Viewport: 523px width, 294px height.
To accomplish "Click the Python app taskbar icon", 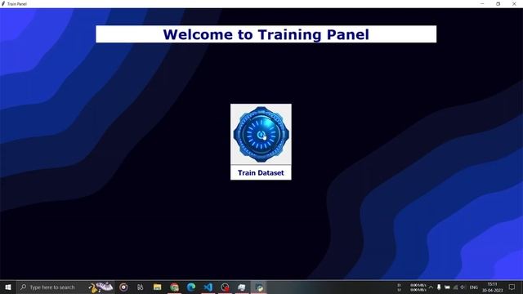I will point(259,287).
